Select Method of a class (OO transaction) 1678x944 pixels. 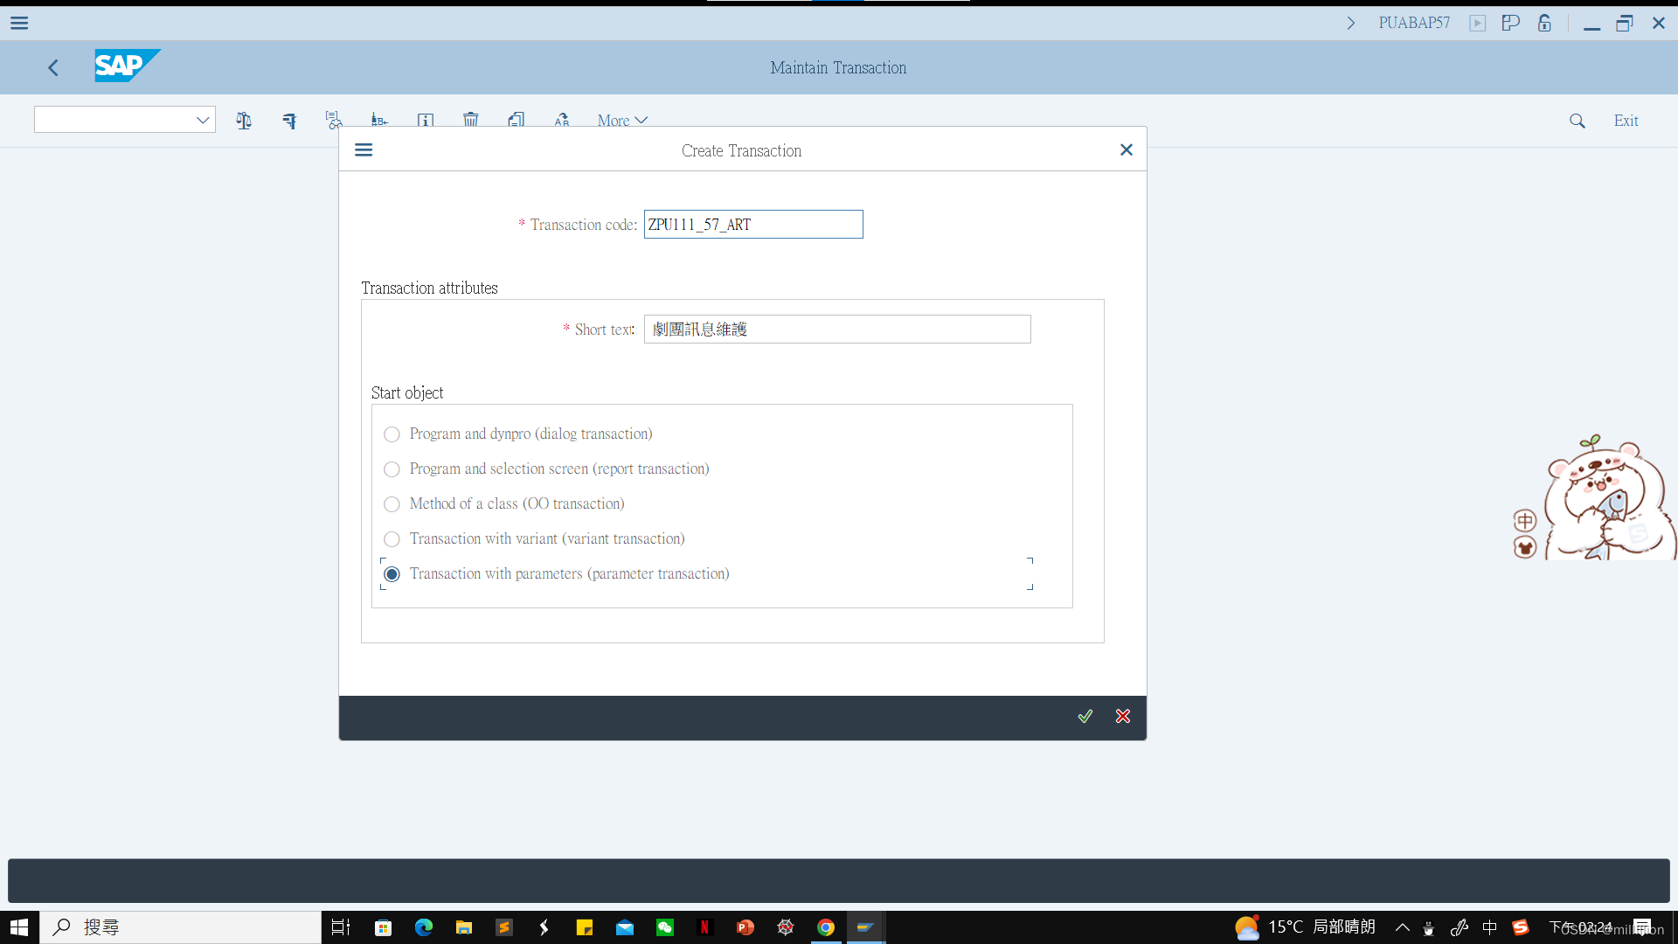(x=392, y=504)
